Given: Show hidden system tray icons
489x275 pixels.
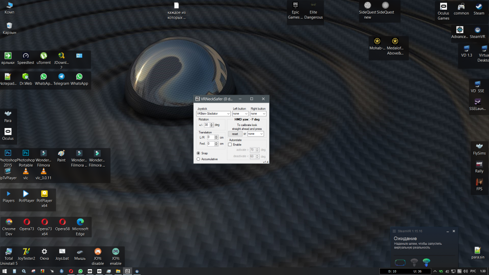Looking at the screenshot, I should point(435,271).
